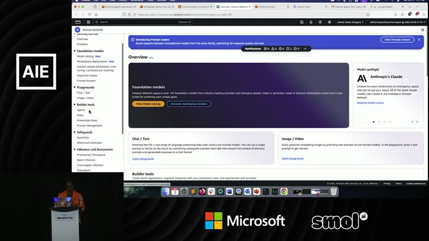The height and width of the screenshot is (241, 429).
Task: Go to the browser home page icon
Action: 96,14
